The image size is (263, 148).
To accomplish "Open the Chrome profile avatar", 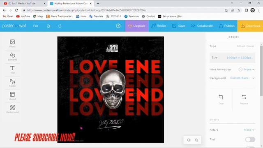I will coord(252,10).
